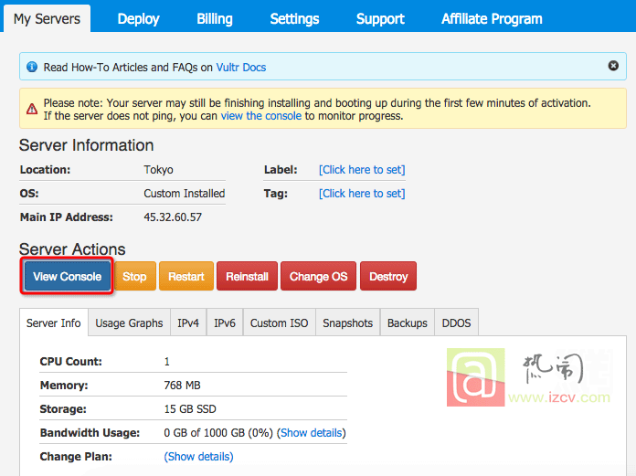Show details for Change Plan
This screenshot has height=476, width=636.
click(x=199, y=457)
